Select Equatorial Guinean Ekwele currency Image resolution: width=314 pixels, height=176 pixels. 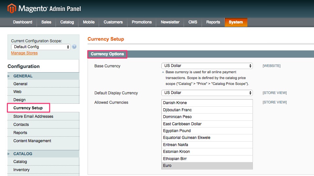(x=207, y=138)
